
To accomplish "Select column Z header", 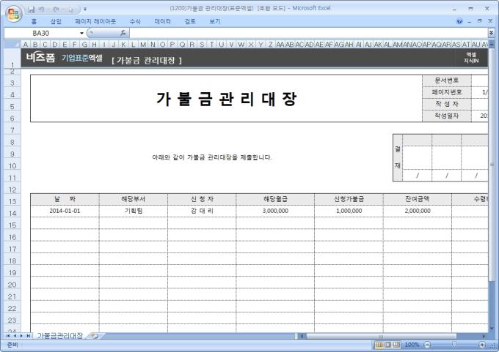I will point(270,44).
